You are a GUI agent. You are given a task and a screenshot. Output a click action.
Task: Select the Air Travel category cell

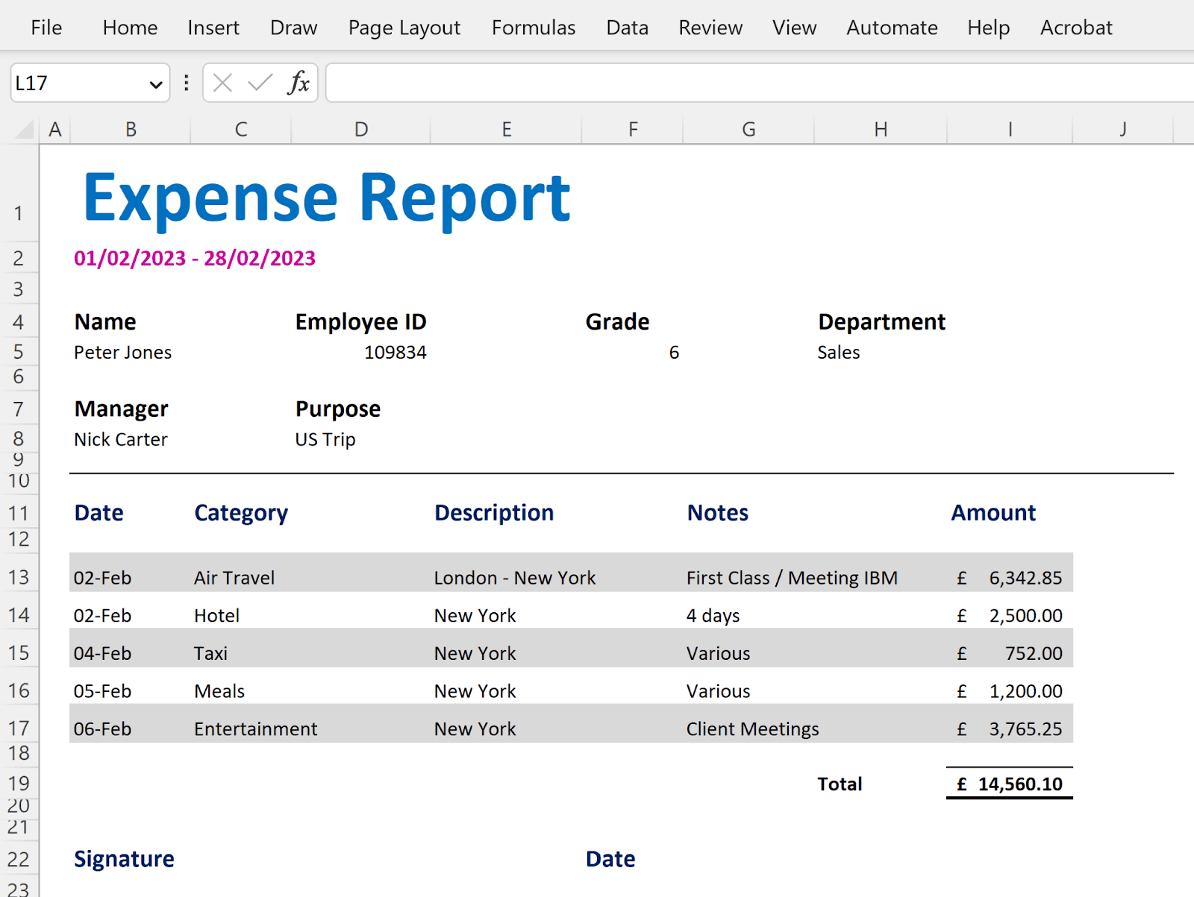coord(234,578)
